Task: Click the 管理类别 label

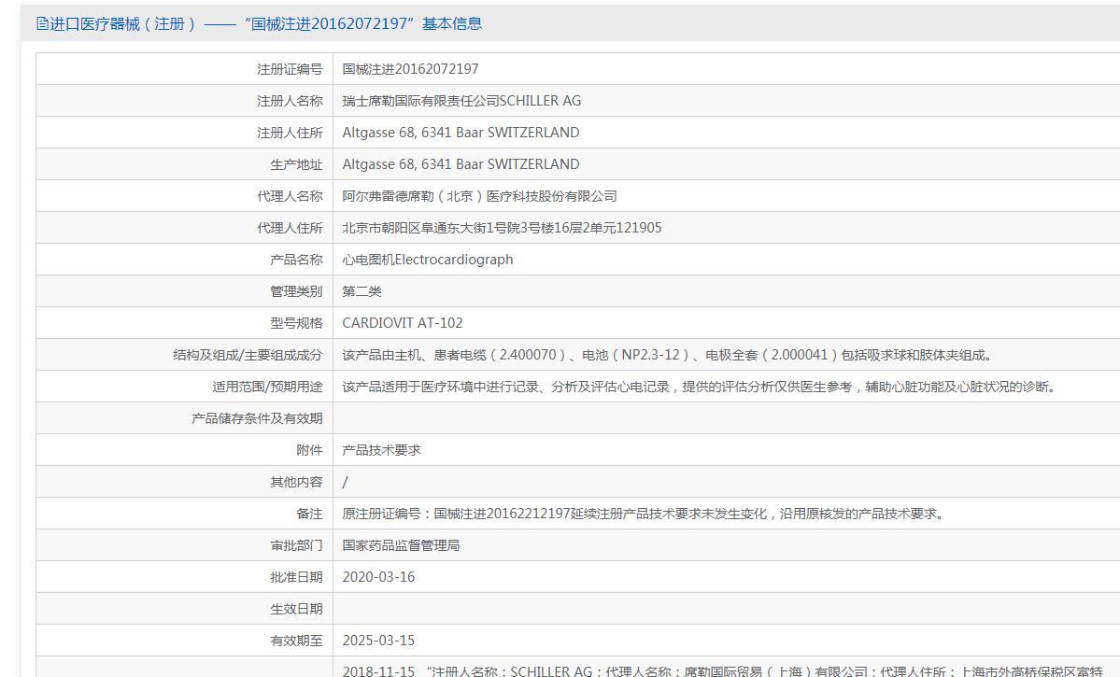Action: 296,291
